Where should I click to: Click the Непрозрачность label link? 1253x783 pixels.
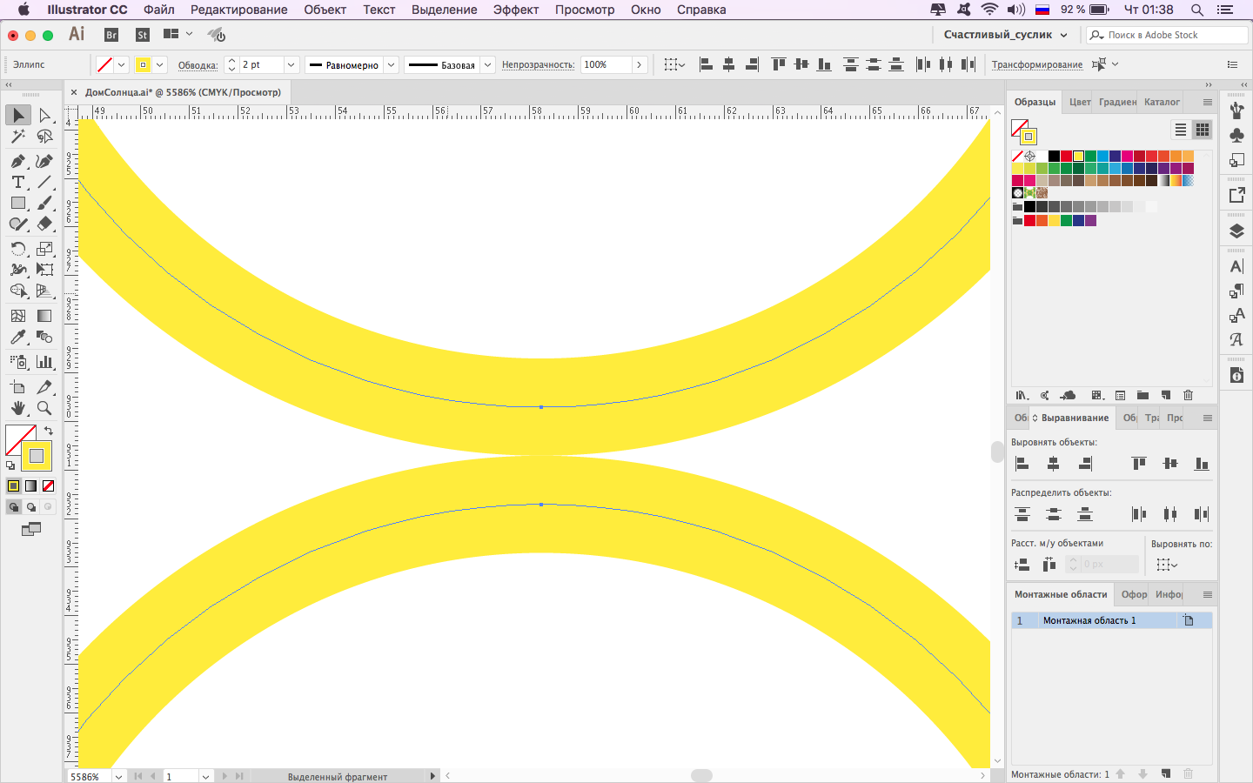pos(538,65)
